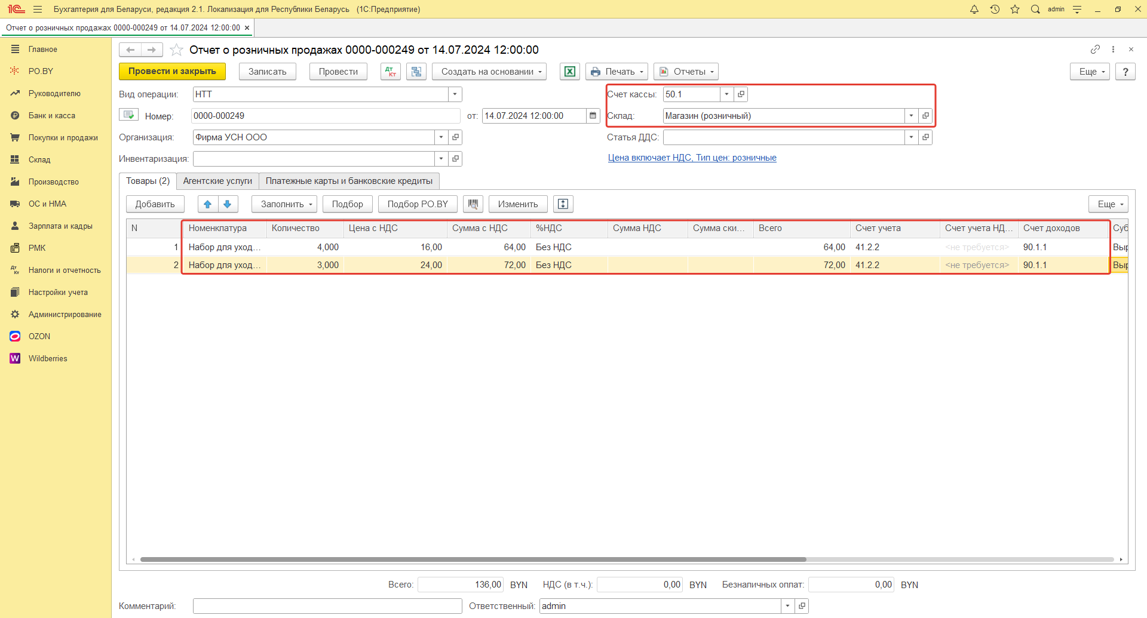The image size is (1147, 618).
Task: Open calendar picker for document date
Action: (x=593, y=116)
